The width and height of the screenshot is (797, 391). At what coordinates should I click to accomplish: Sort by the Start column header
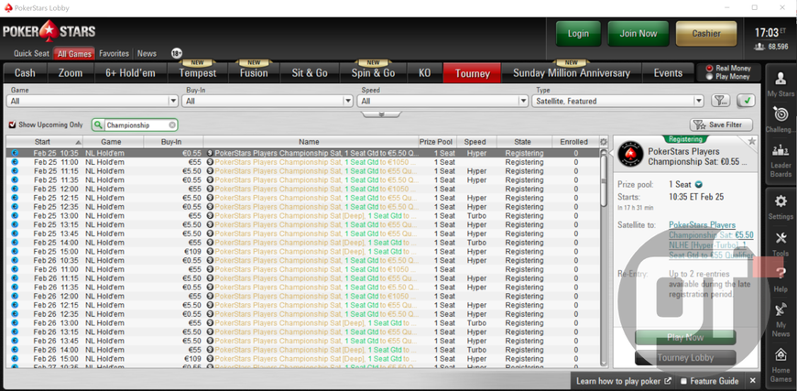coord(45,142)
